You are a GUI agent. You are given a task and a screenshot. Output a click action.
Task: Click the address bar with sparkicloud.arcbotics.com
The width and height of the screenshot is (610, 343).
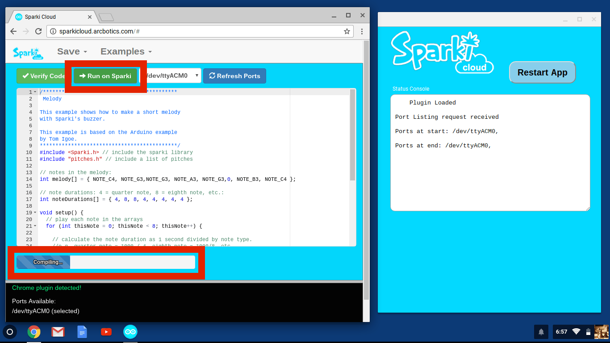pos(199,31)
